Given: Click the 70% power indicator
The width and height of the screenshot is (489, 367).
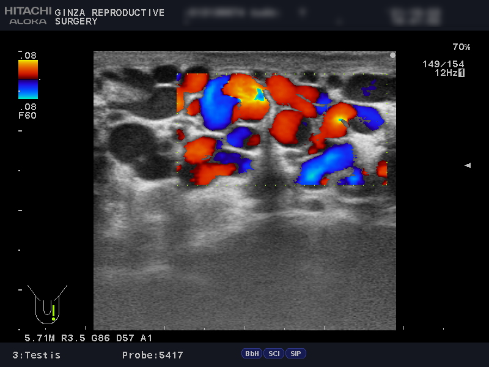Looking at the screenshot, I should click(x=461, y=47).
